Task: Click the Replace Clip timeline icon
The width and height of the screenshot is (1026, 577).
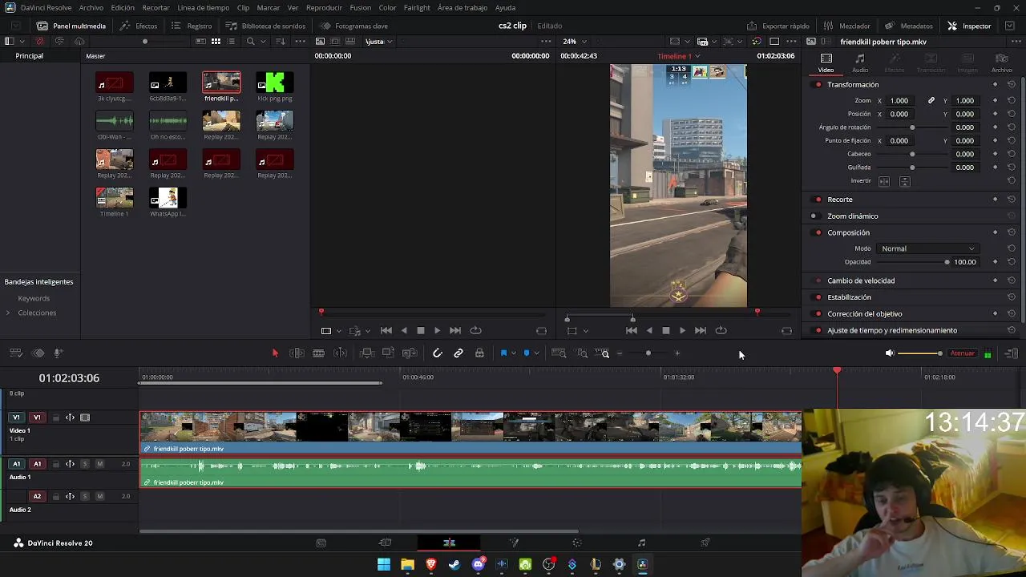Action: coord(410,353)
